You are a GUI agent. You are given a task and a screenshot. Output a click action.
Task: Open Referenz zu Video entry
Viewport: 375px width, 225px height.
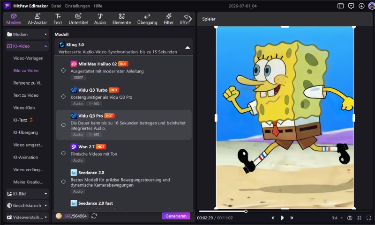(x=28, y=83)
